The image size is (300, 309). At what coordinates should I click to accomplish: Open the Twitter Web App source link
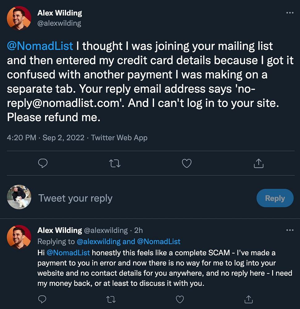click(x=119, y=138)
